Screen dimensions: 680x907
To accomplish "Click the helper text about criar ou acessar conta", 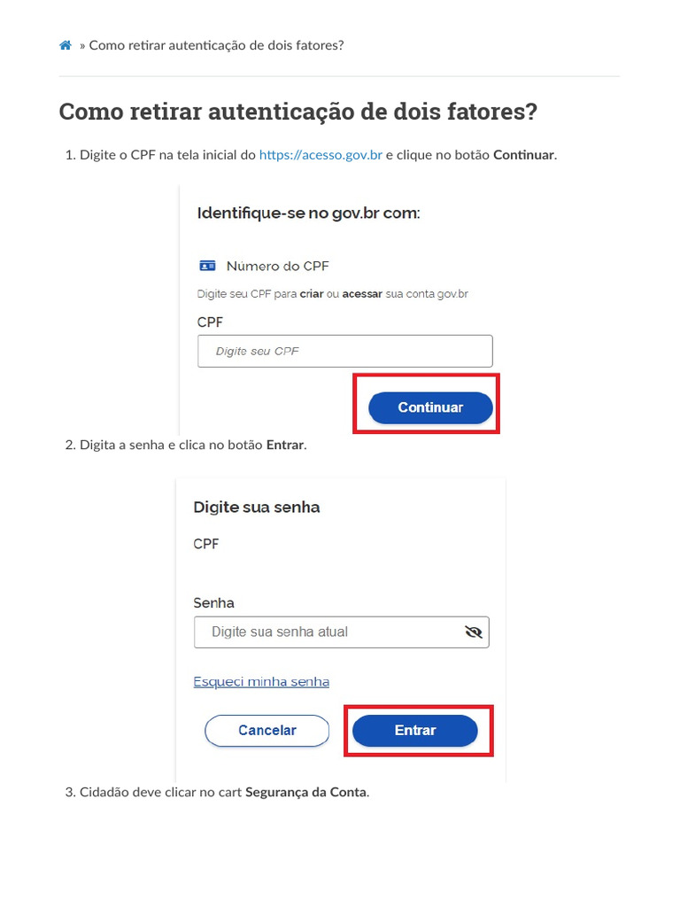I will tap(332, 294).
